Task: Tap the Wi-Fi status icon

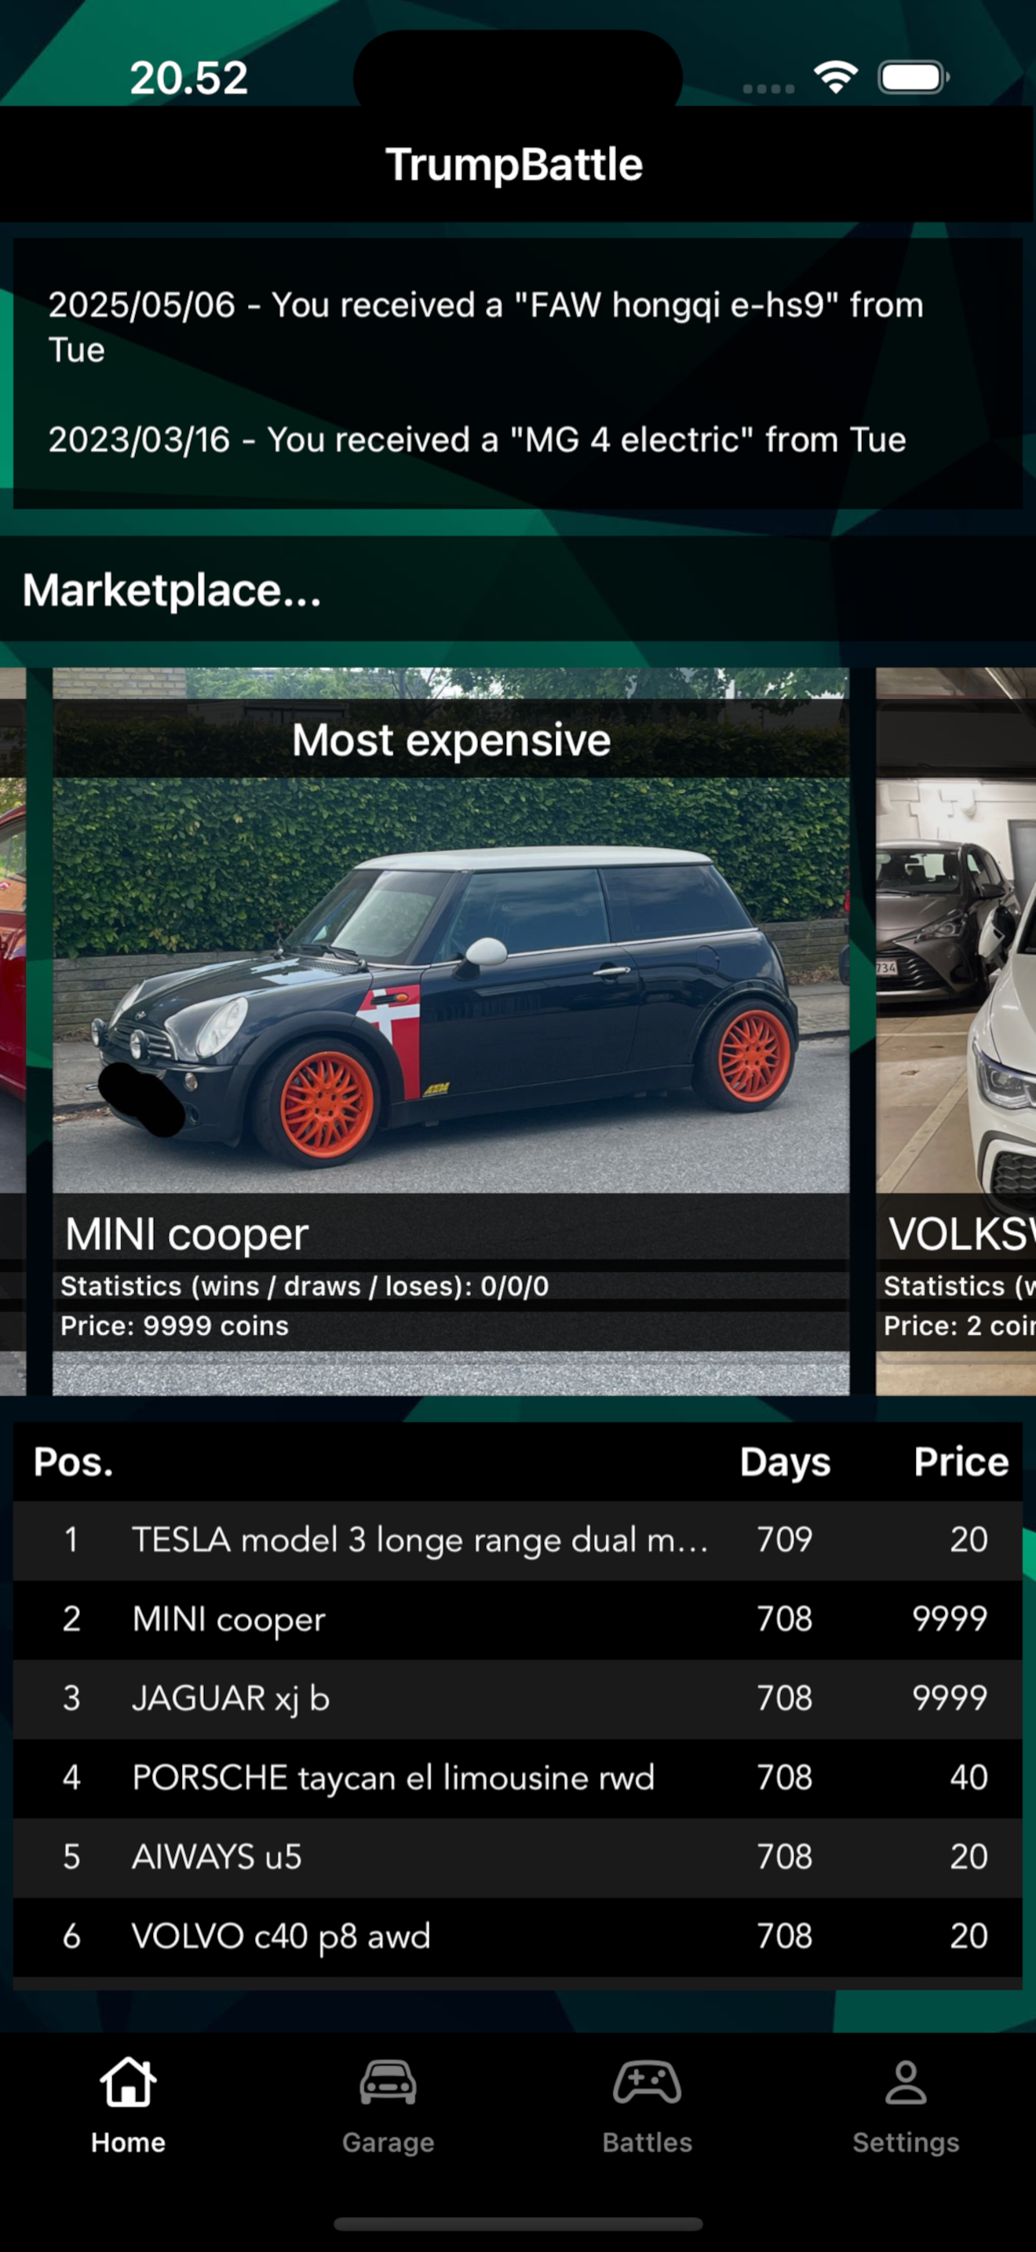Action: (x=836, y=78)
